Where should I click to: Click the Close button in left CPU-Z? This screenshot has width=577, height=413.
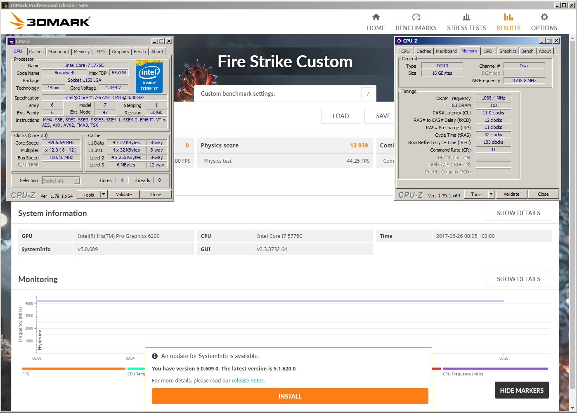156,195
